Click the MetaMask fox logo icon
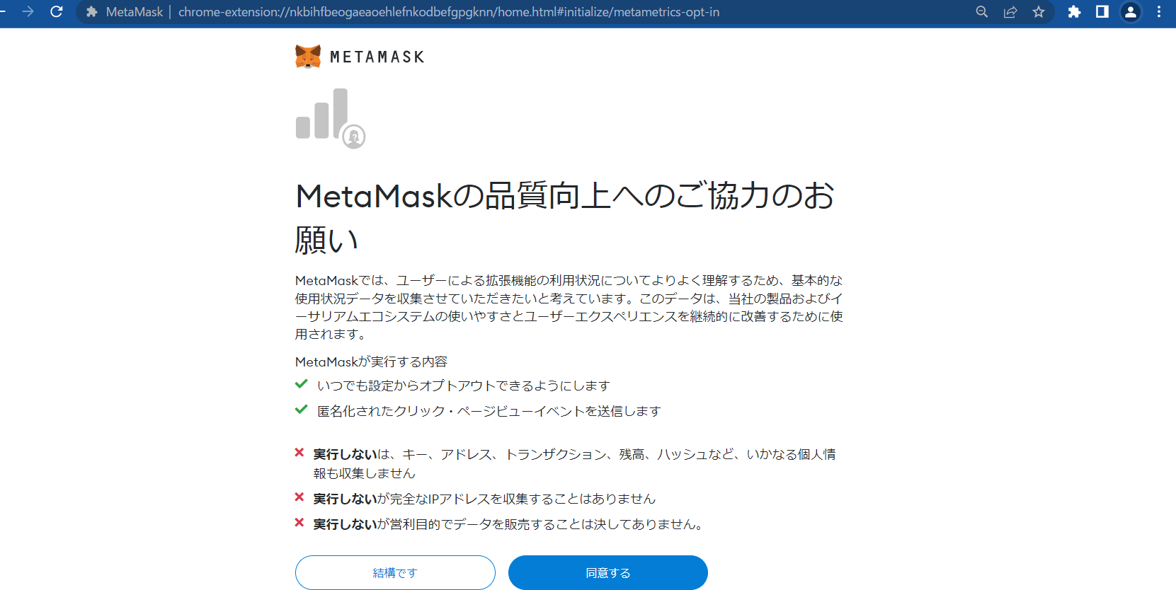The image size is (1176, 590). pos(308,57)
